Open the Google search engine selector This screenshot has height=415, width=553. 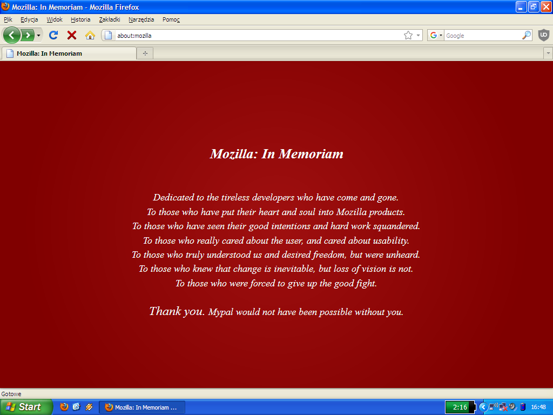point(436,35)
